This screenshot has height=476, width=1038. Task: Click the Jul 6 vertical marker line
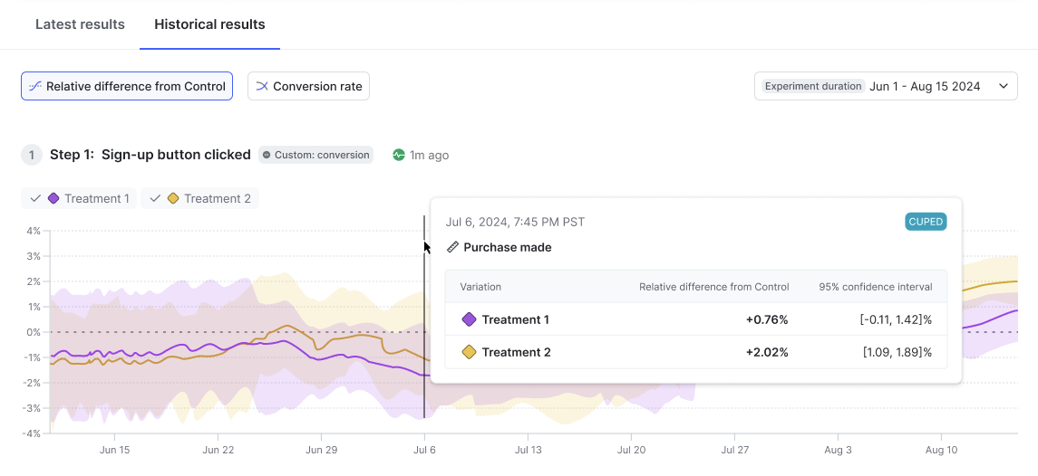click(424, 318)
